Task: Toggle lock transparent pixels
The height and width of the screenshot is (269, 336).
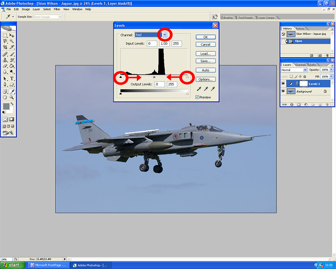Action: coord(291,76)
